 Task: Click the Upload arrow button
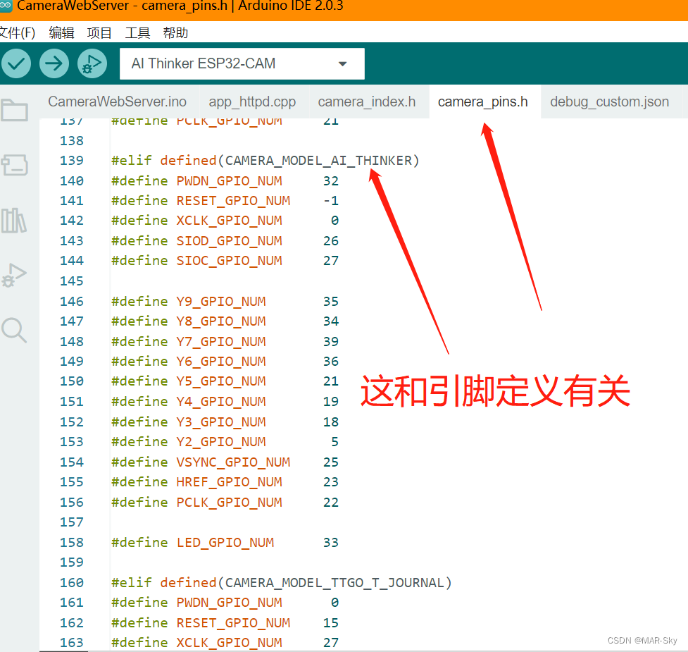(54, 63)
